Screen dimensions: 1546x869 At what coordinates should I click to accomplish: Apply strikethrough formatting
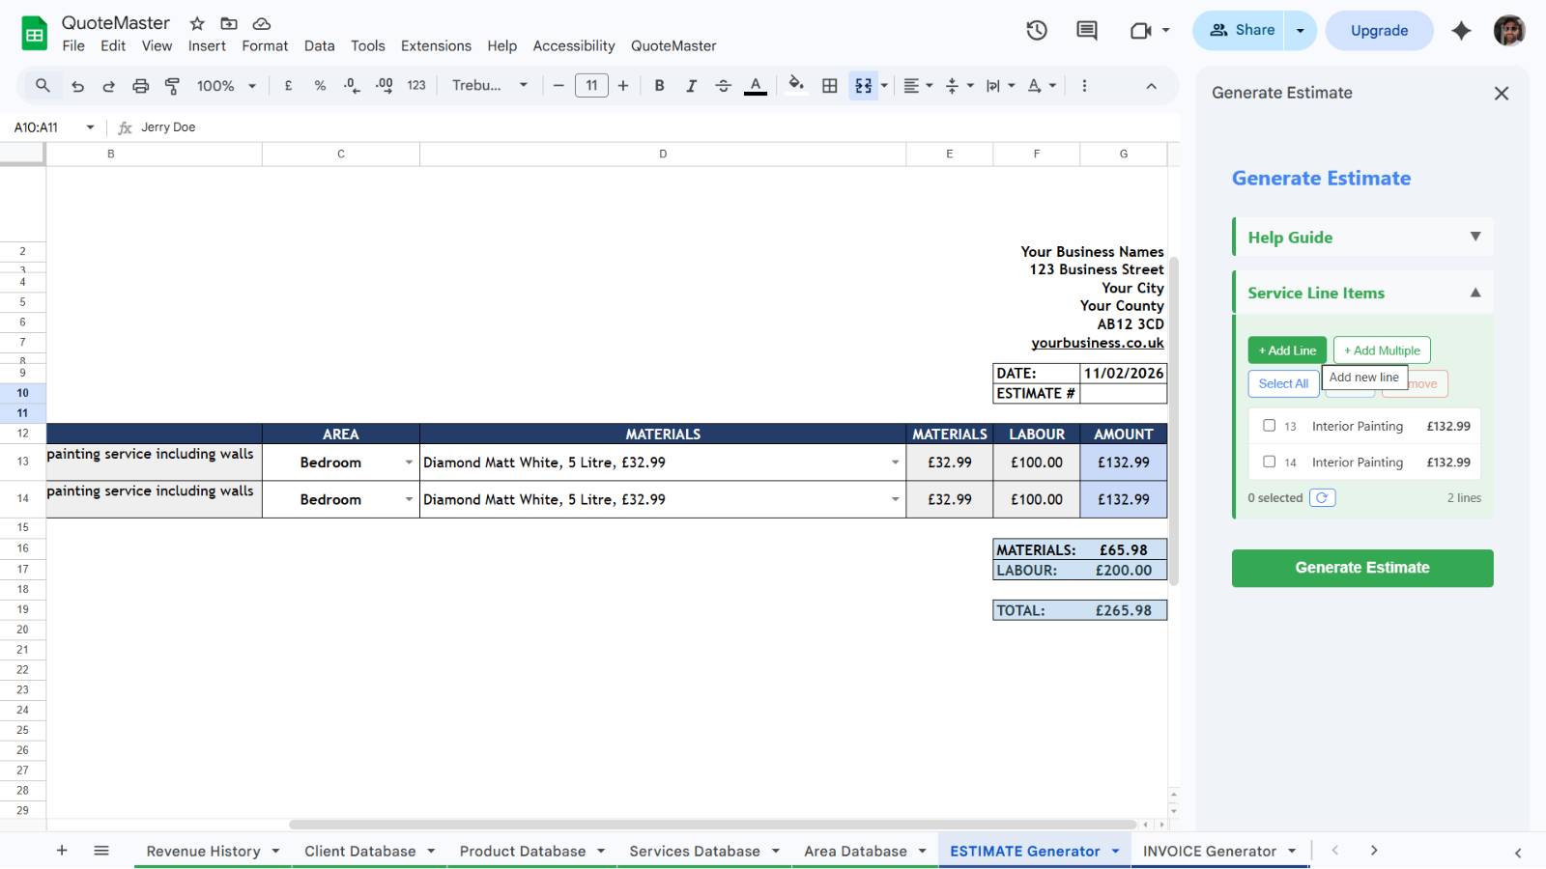(723, 85)
